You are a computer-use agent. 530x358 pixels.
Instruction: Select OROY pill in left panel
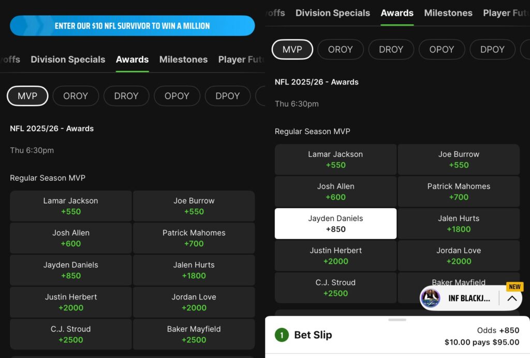[x=76, y=96]
